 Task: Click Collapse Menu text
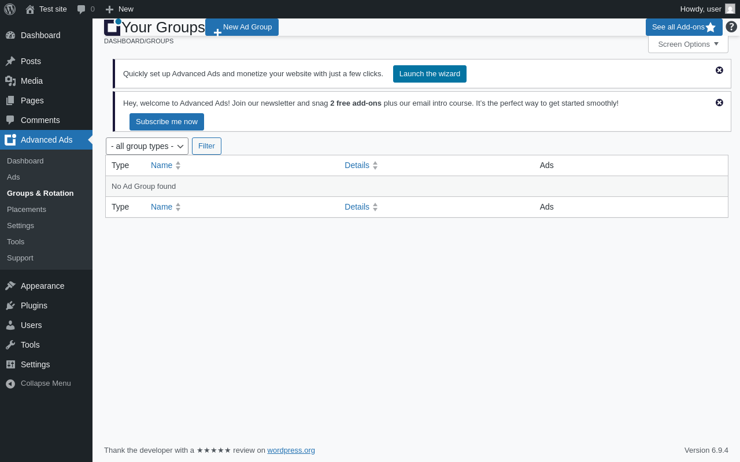pos(46,383)
